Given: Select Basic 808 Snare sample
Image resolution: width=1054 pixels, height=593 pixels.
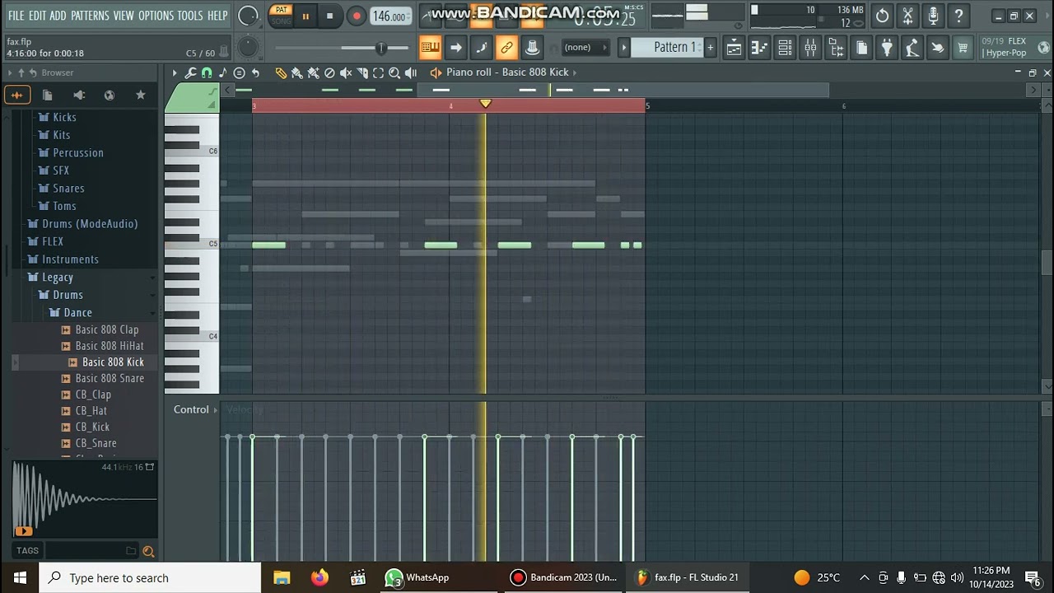Looking at the screenshot, I should (110, 379).
